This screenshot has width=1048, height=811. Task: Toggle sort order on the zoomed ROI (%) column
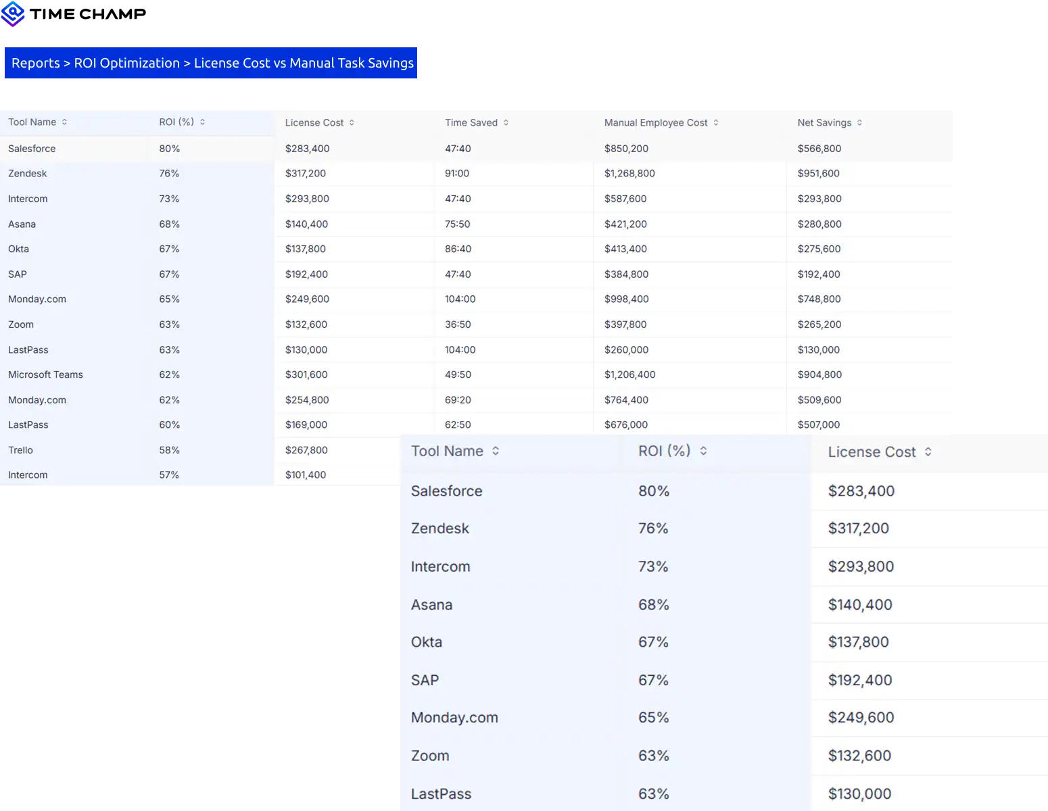[x=703, y=451]
